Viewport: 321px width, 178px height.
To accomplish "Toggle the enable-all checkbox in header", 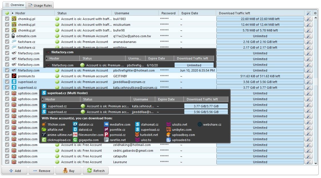I will click(x=7, y=13).
